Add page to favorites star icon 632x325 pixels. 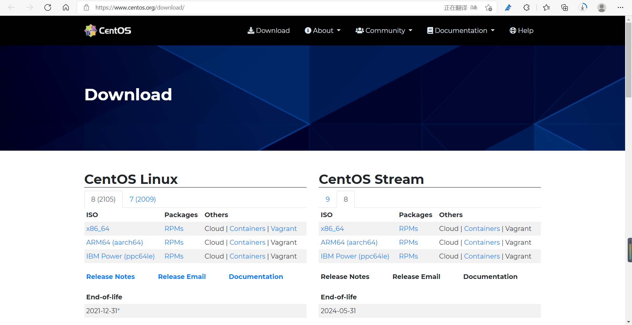coord(488,7)
